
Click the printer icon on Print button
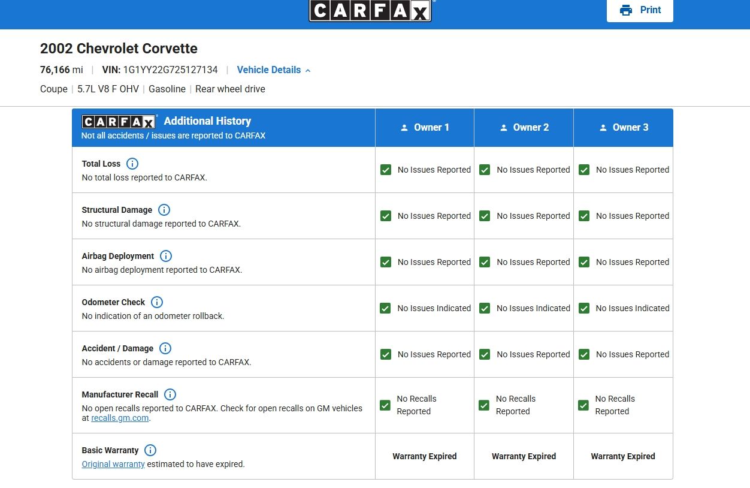(x=626, y=10)
